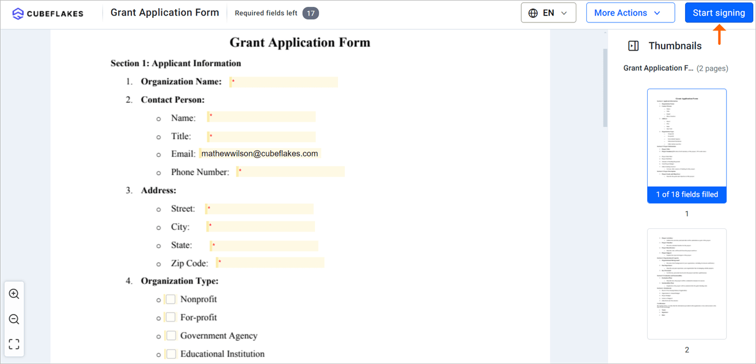Click the City input field
The width and height of the screenshot is (756, 364).
pyautogui.click(x=260, y=227)
